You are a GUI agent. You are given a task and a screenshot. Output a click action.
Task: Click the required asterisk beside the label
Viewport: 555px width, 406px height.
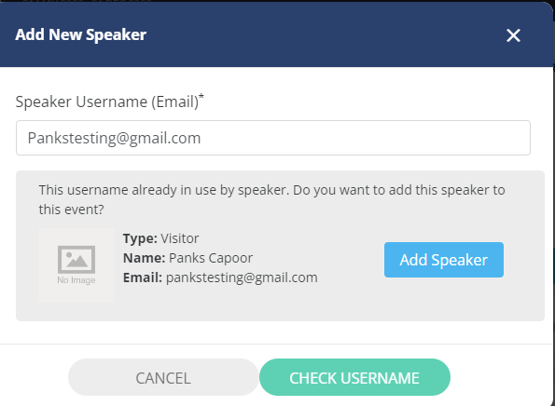(x=201, y=96)
